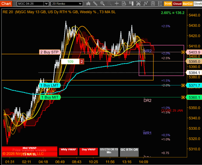202x165 pixels.
Task: Cancel the 5360.1 Buy MIT order
Action: coord(183,97)
